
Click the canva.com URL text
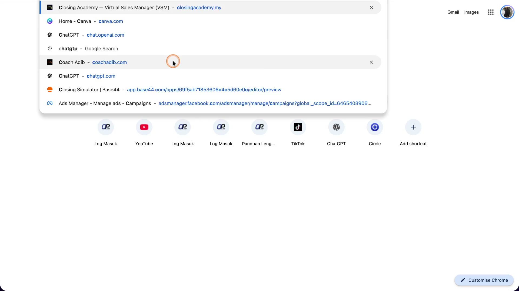(x=111, y=21)
